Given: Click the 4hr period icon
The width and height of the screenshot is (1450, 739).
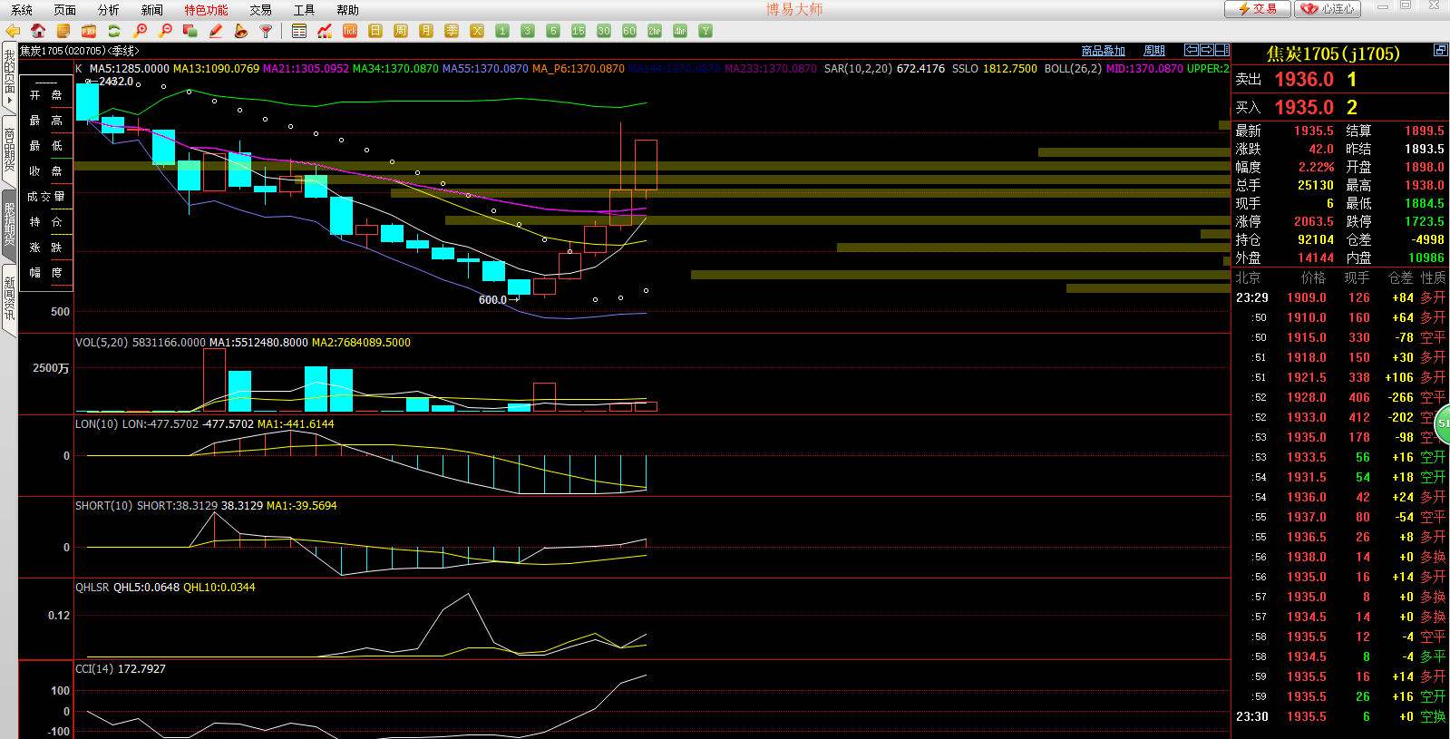Looking at the screenshot, I should (x=680, y=31).
